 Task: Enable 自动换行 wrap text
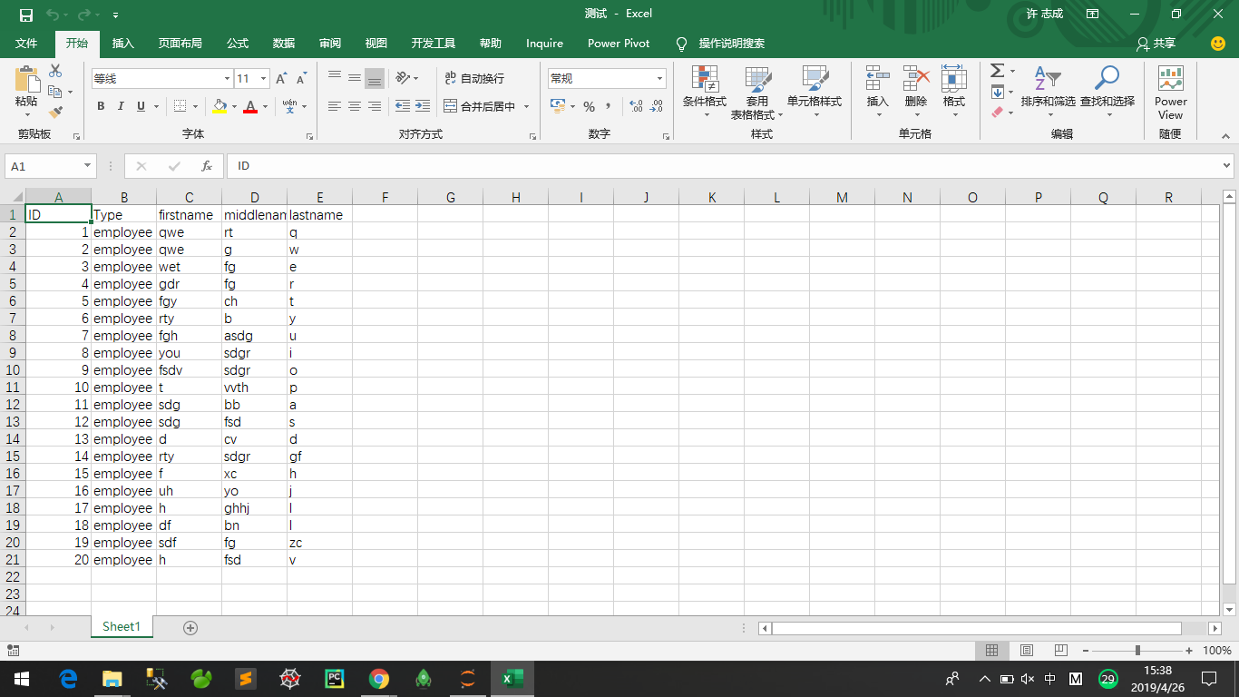[478, 78]
